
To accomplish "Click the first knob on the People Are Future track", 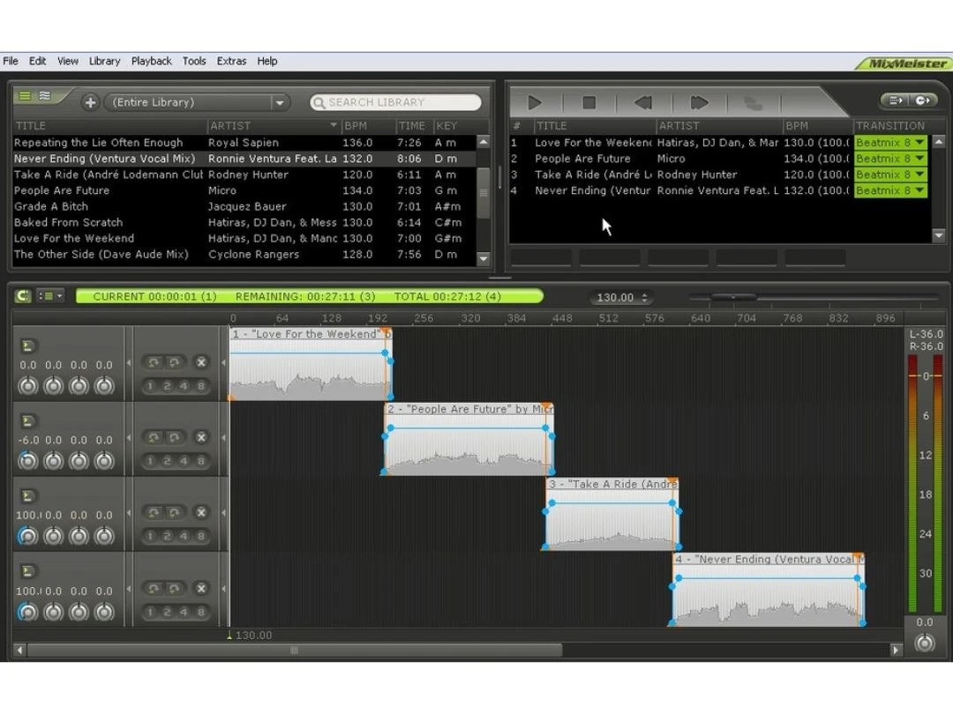I will (27, 461).
